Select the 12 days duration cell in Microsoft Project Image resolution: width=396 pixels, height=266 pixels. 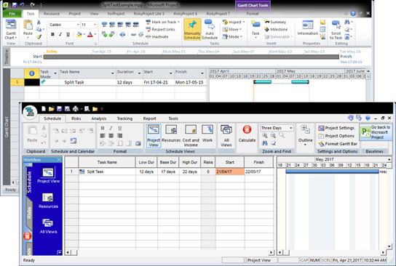[x=130, y=82]
